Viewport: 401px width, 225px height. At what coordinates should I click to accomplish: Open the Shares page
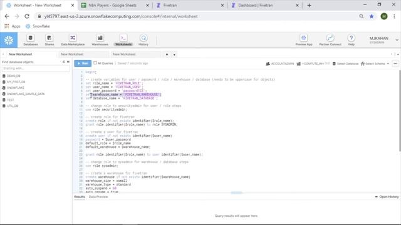tap(49, 40)
